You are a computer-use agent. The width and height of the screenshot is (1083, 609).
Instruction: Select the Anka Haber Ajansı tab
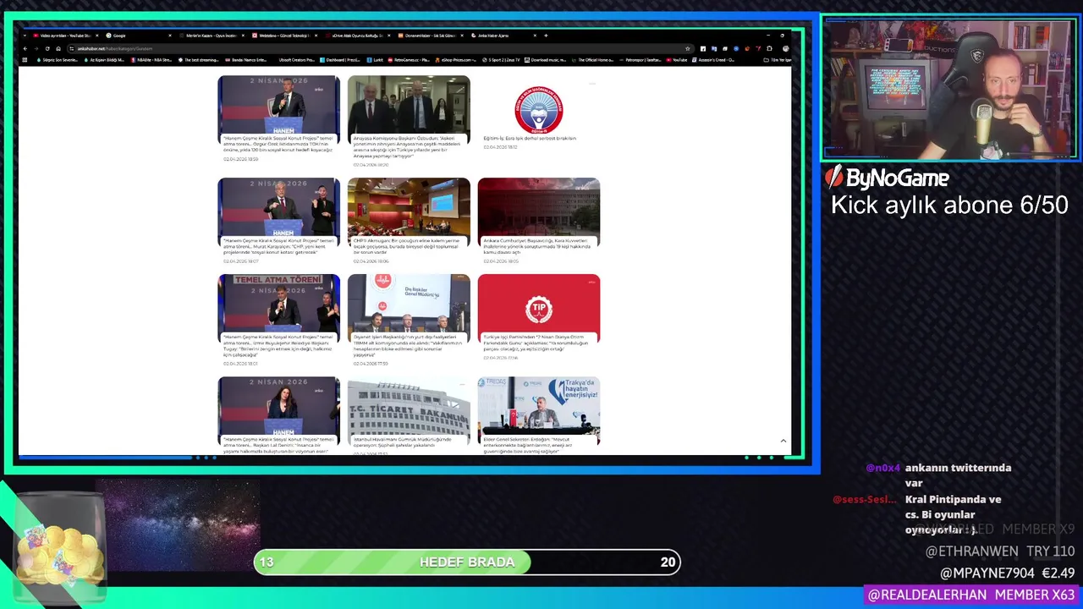(503, 36)
